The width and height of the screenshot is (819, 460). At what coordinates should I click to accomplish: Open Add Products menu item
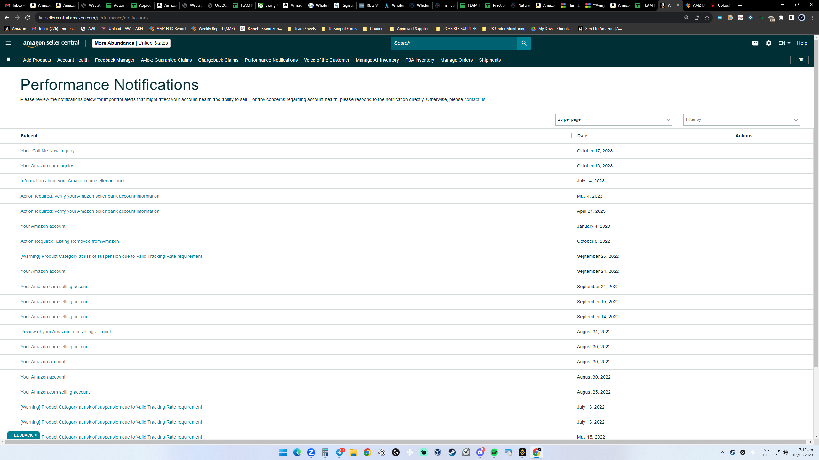[37, 60]
